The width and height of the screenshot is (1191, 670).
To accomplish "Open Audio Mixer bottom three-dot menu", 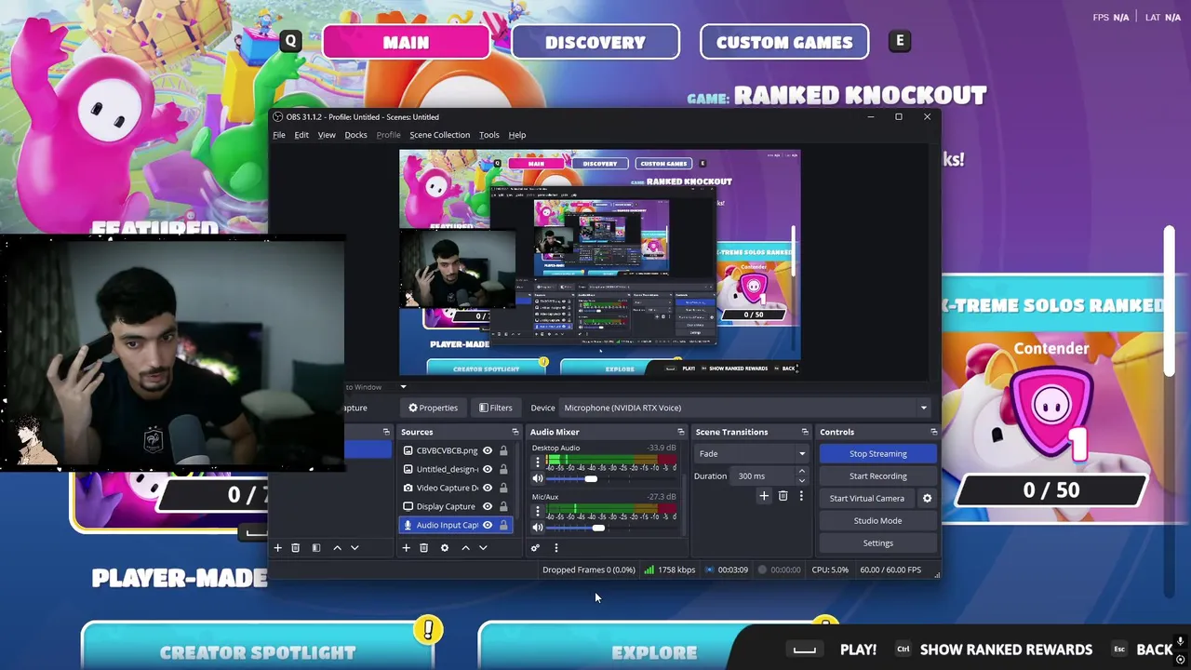I will [x=555, y=548].
